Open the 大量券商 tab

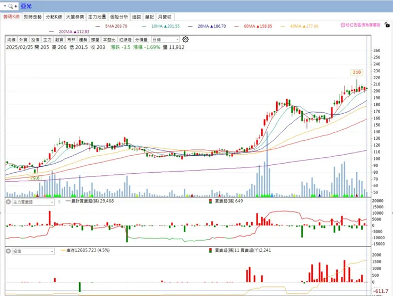click(x=75, y=17)
